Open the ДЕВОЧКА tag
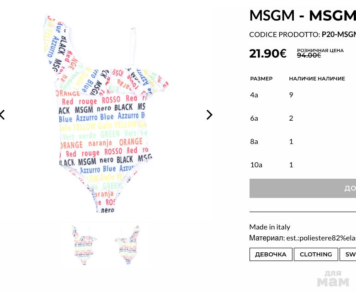This screenshot has height=293, width=356. [x=271, y=254]
